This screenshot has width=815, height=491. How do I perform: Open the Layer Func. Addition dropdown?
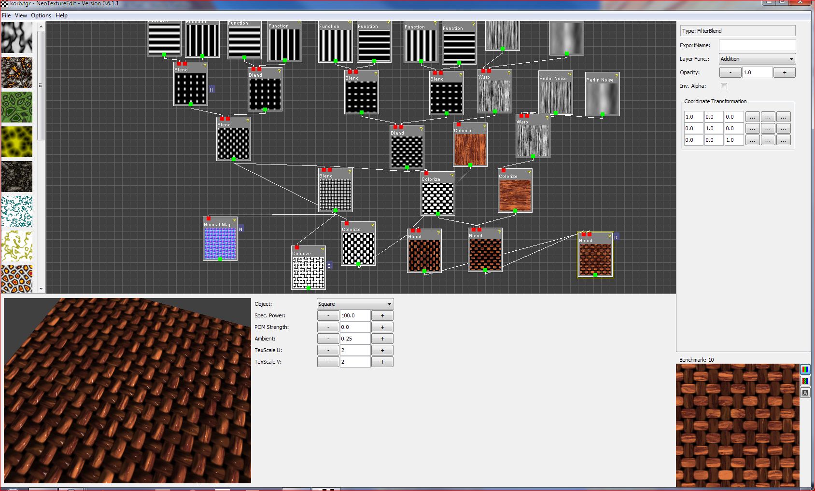click(x=757, y=59)
